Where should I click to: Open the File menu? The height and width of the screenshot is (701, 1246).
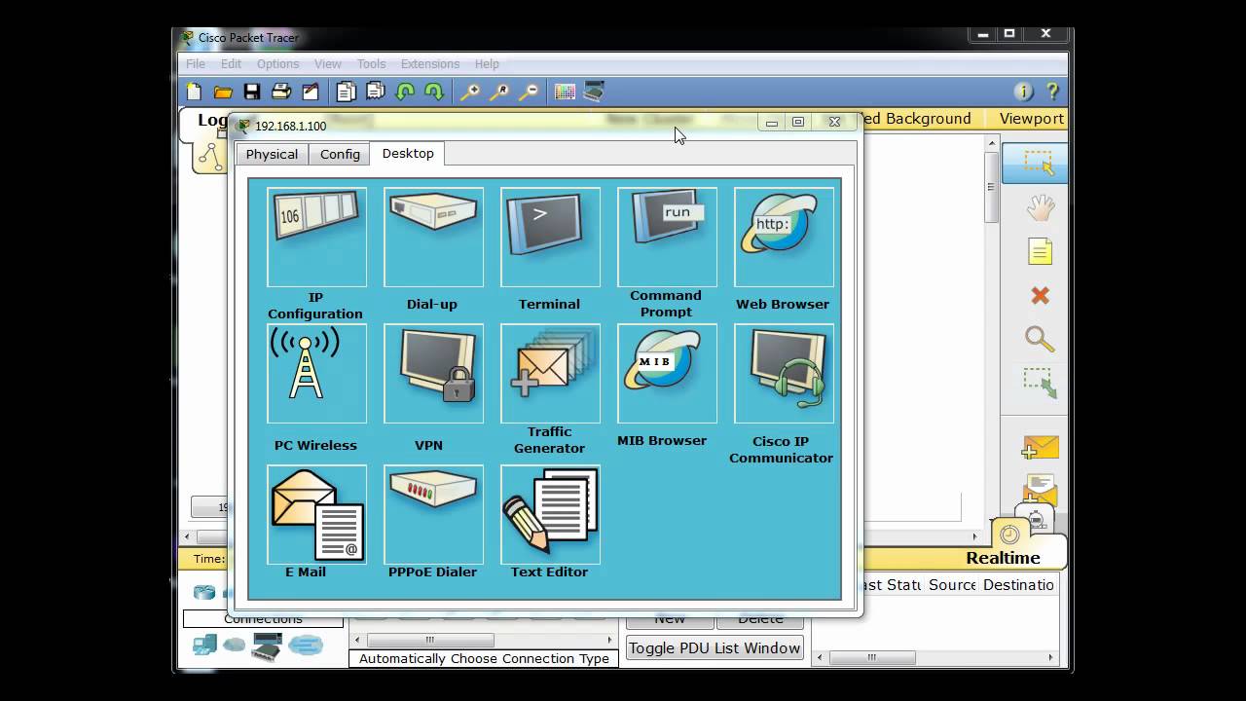click(196, 64)
